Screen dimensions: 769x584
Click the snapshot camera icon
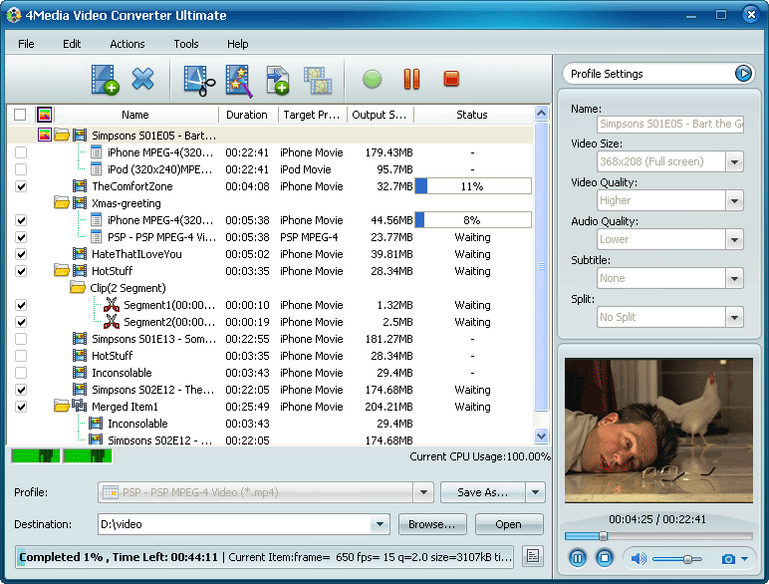point(728,559)
